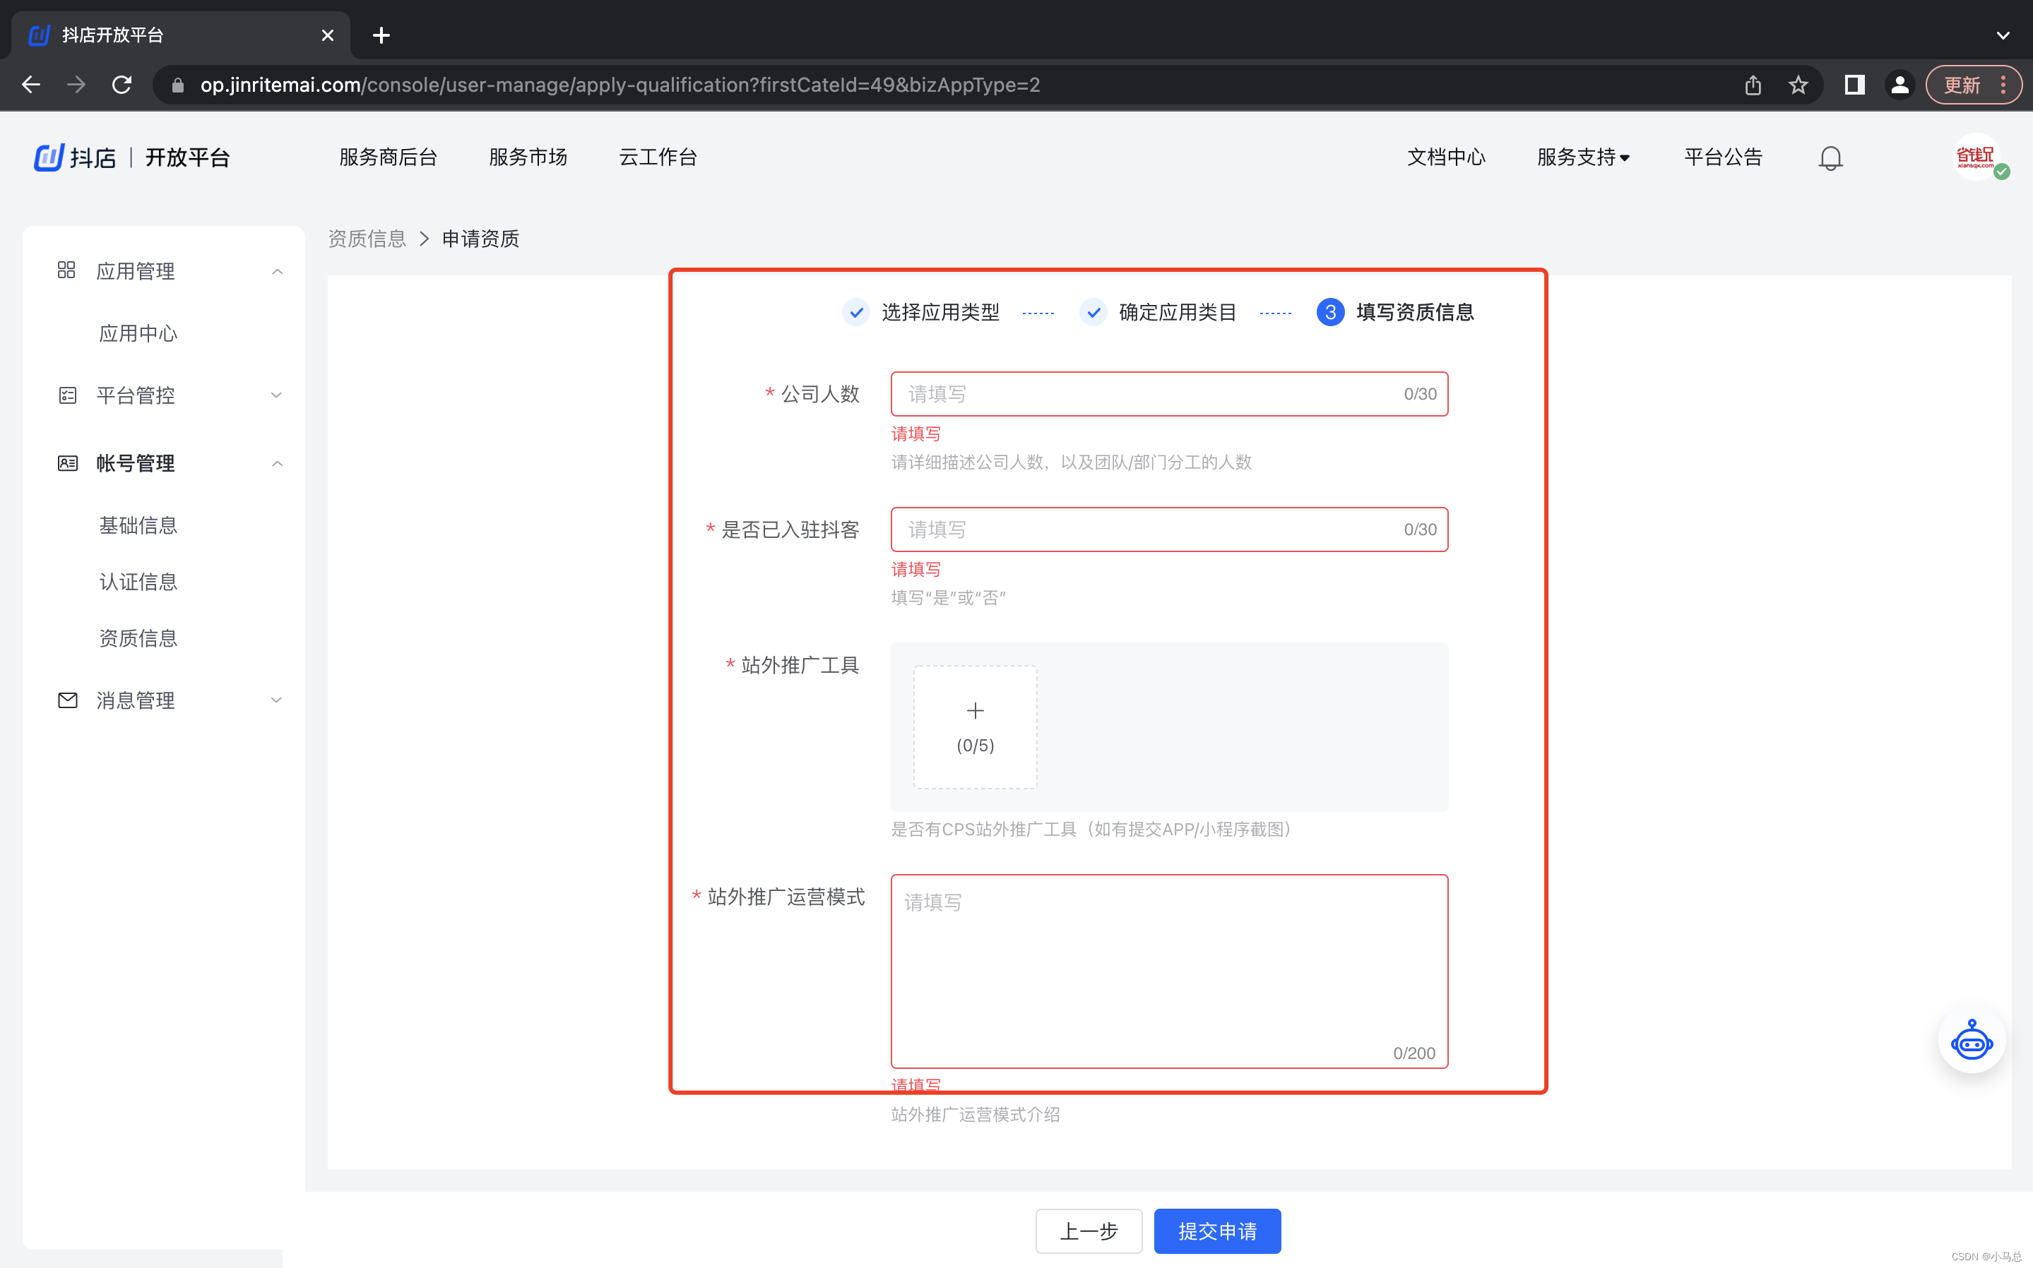
Task: Click the 上一步 button
Action: coord(1089,1231)
